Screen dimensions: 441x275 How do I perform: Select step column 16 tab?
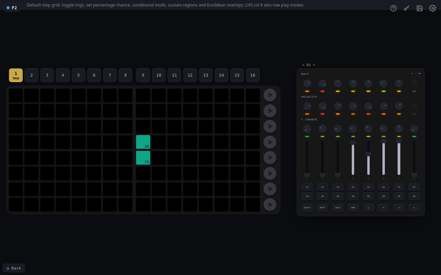click(253, 75)
